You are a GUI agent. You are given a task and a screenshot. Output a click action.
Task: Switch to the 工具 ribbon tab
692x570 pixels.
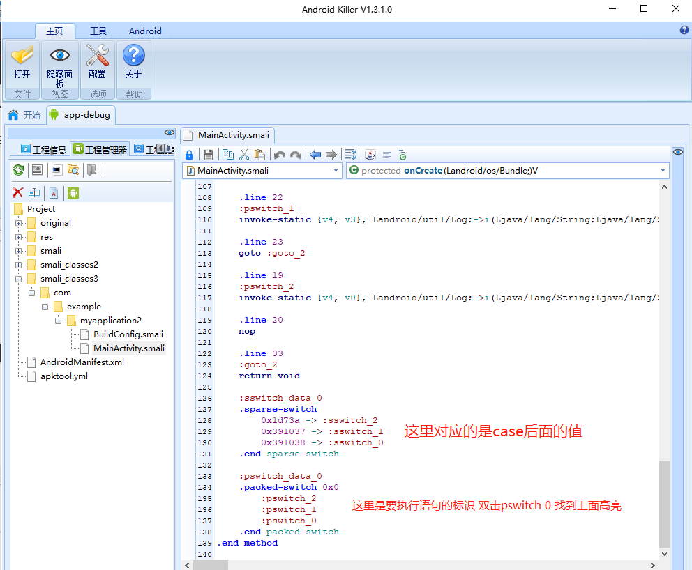point(98,31)
